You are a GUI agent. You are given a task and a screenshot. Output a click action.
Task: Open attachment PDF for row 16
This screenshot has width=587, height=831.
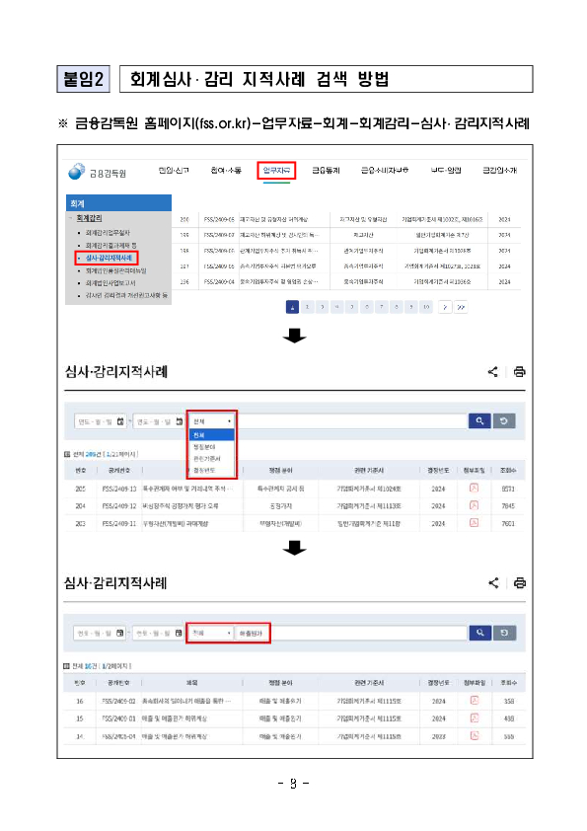pyautogui.click(x=475, y=701)
